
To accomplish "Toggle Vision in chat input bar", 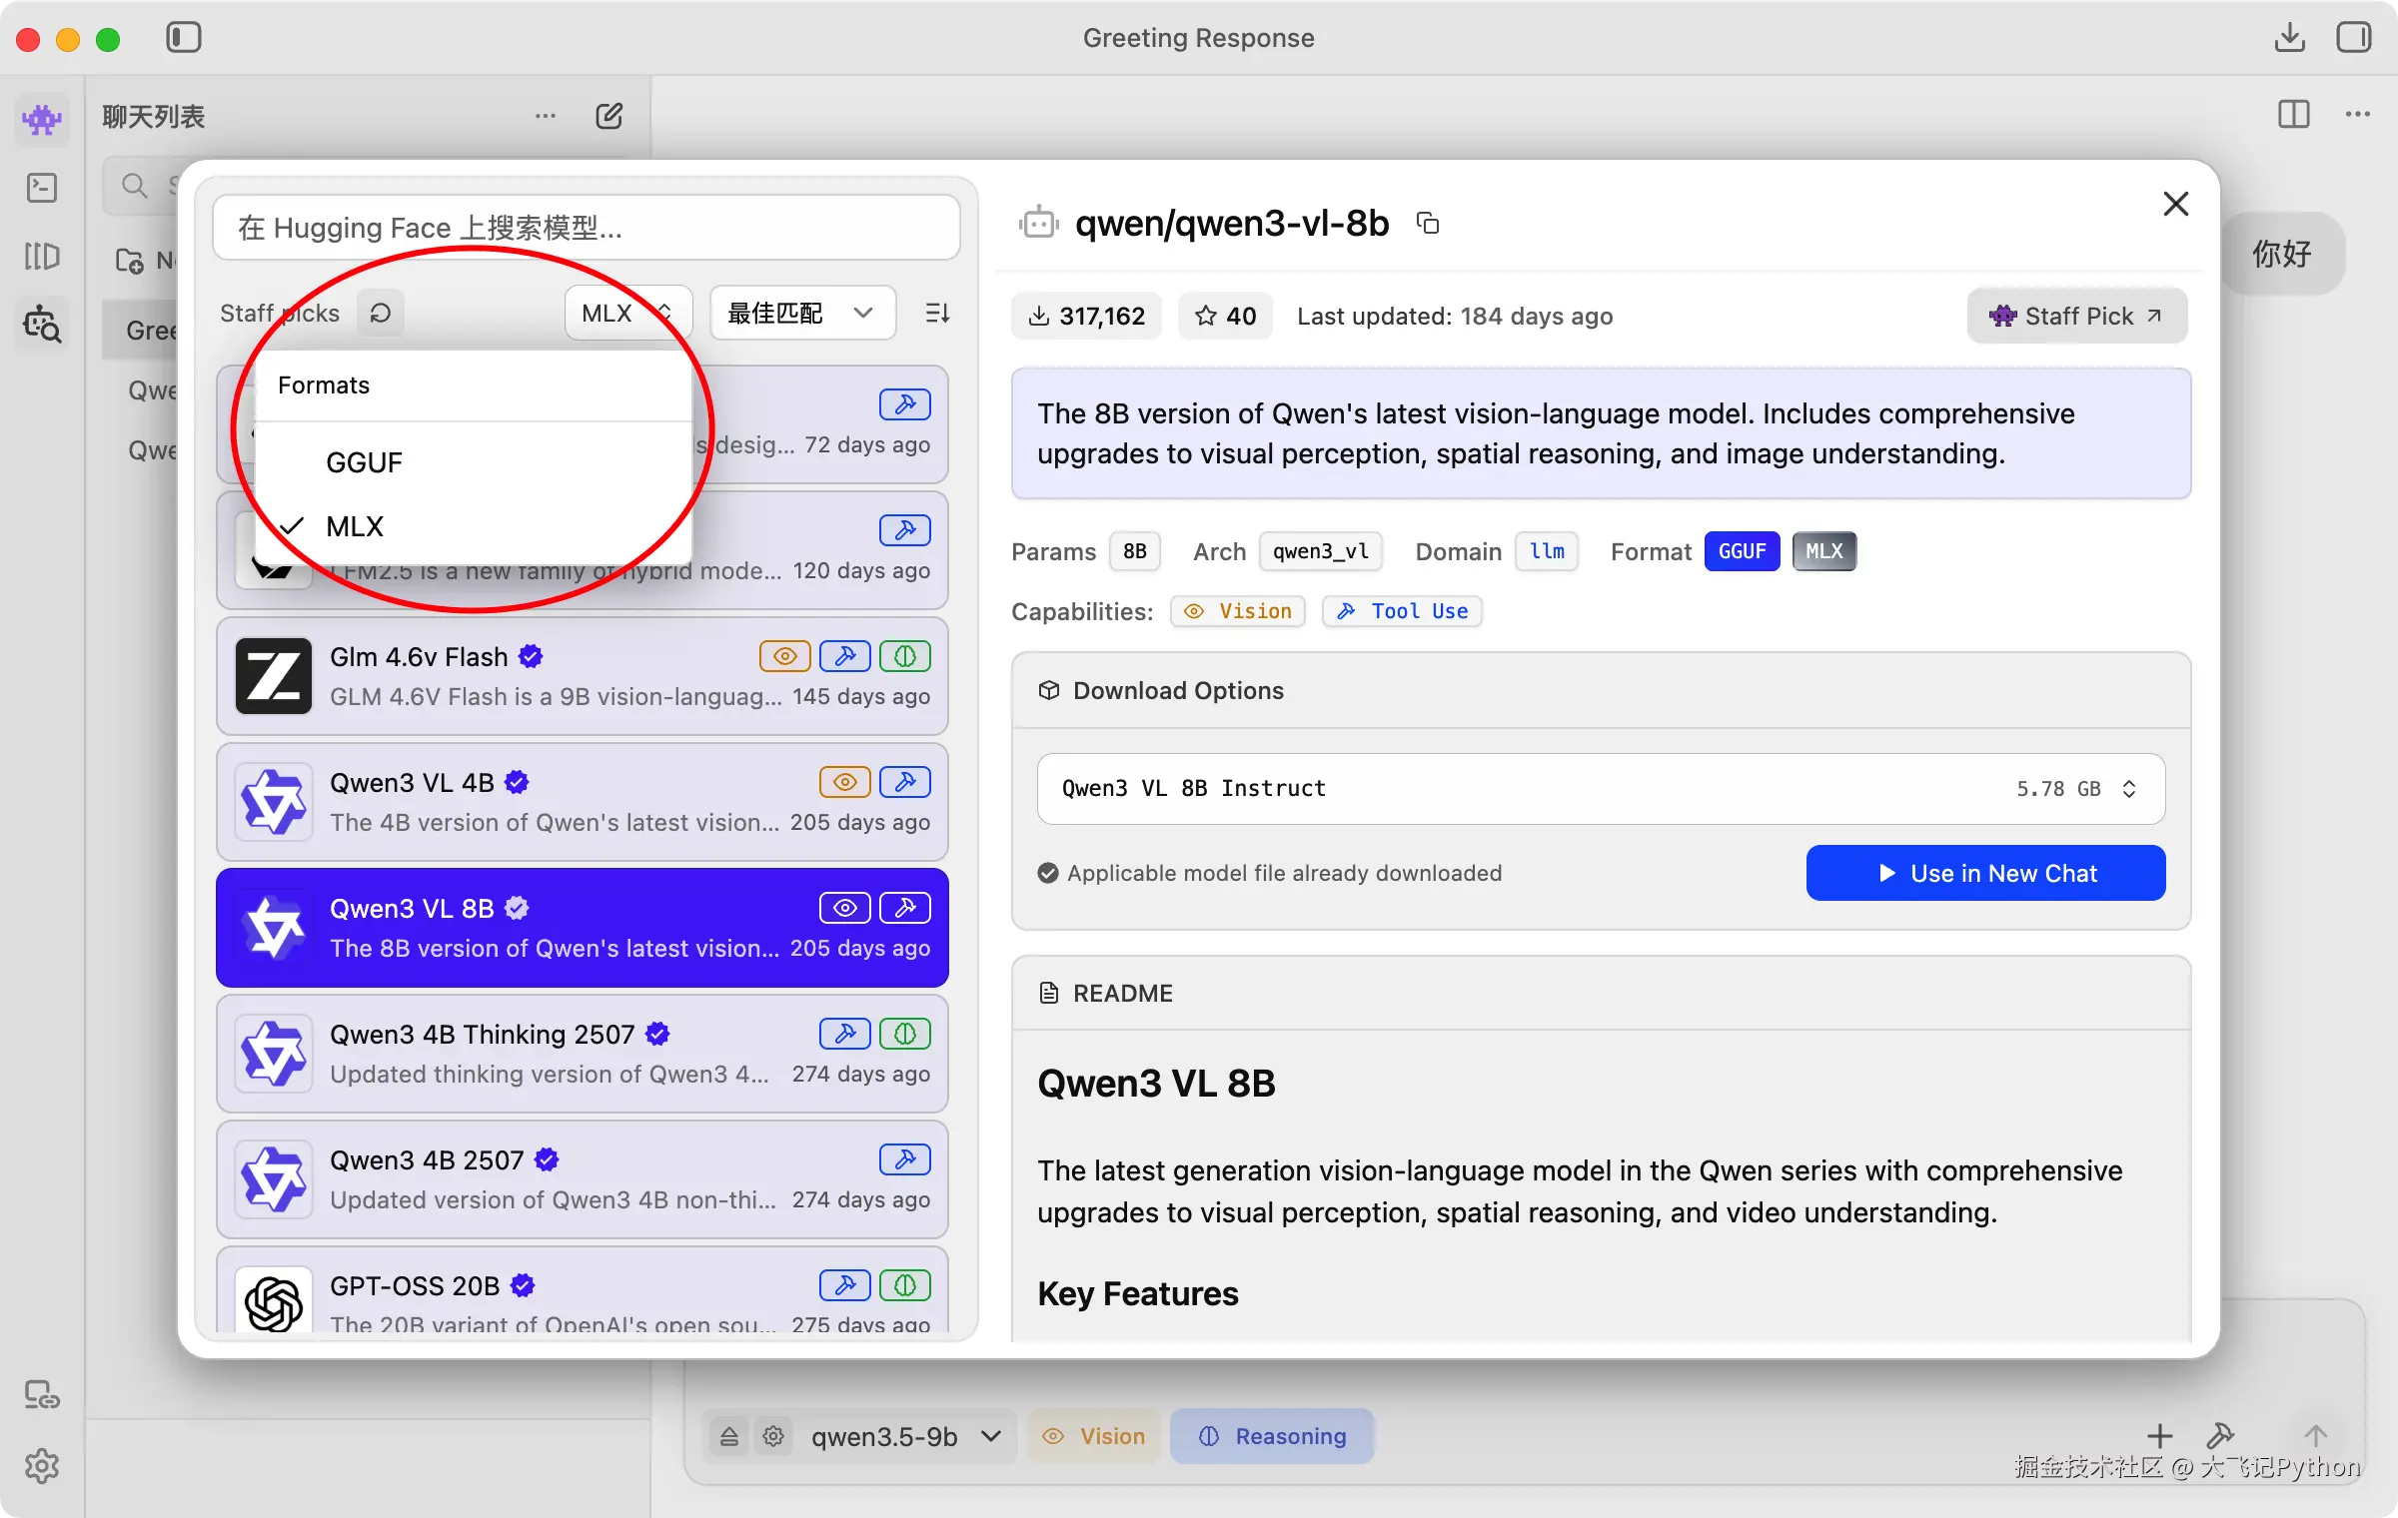I will [x=1094, y=1436].
